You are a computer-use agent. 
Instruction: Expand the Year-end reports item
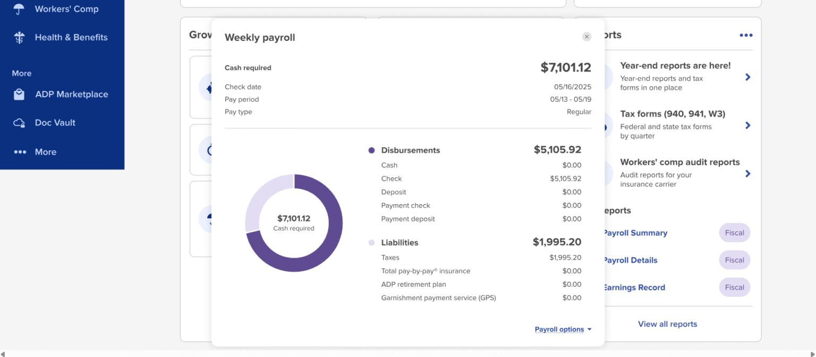pos(747,77)
